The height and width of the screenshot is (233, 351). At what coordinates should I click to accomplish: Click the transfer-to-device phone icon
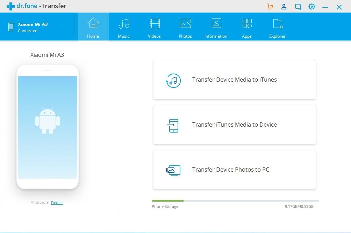click(173, 125)
